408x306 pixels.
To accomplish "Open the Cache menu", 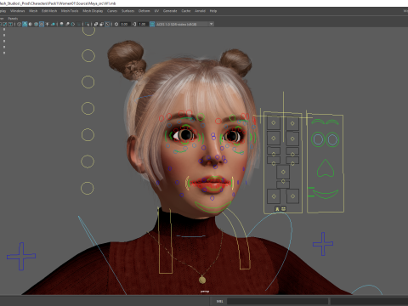I will click(186, 11).
